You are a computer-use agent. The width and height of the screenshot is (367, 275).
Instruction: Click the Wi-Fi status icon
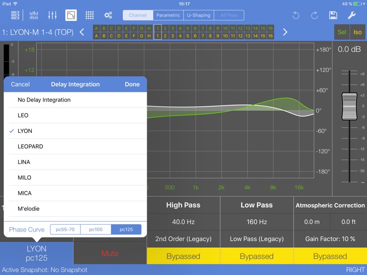point(16,4)
